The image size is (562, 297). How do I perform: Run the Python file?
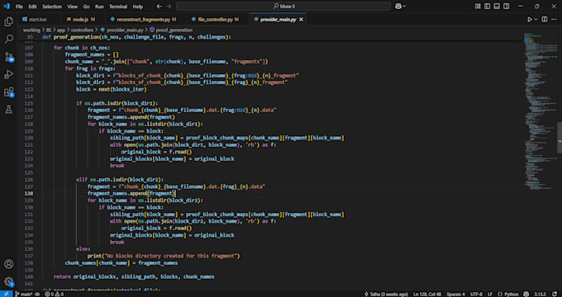pyautogui.click(x=530, y=19)
